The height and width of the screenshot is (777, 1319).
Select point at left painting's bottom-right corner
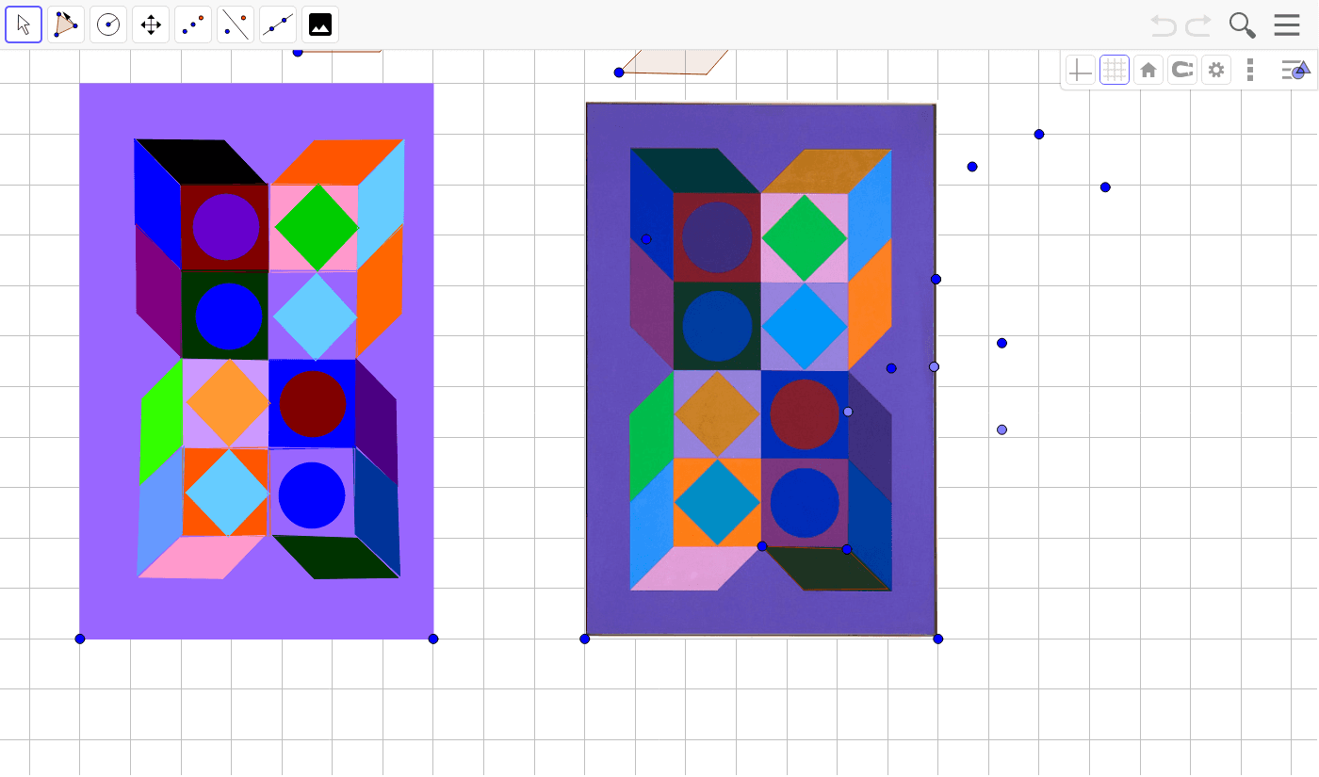coord(433,639)
